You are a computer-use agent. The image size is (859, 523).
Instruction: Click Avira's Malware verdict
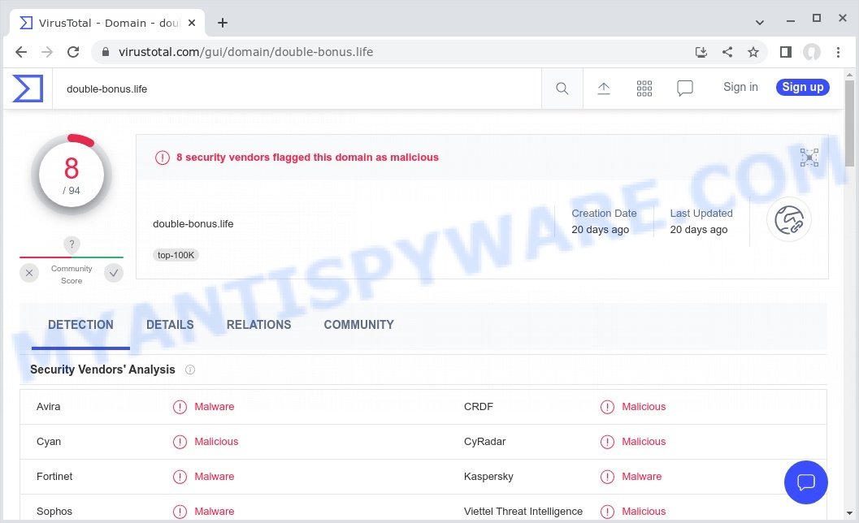(215, 407)
